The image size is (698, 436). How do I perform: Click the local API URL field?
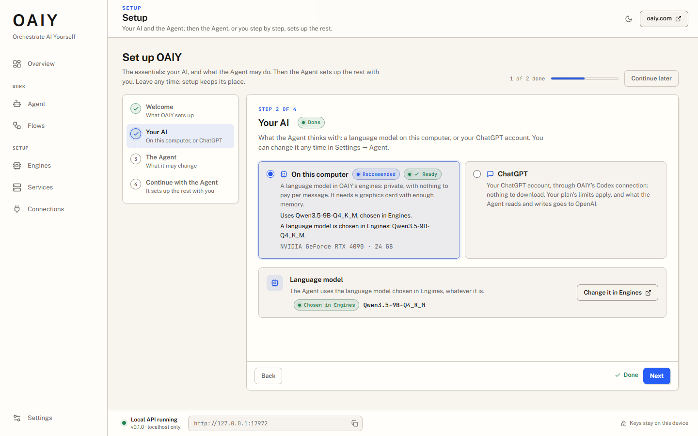275,423
